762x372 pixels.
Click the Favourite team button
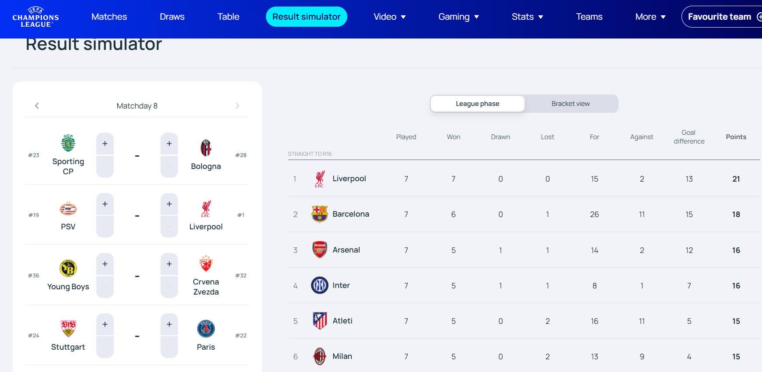tap(721, 16)
